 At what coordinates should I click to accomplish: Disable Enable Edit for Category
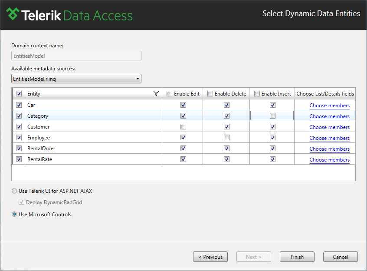pyautogui.click(x=183, y=116)
